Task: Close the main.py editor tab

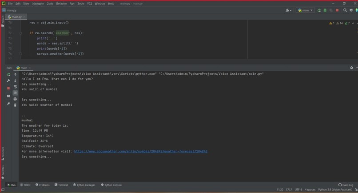Action: [x=24, y=17]
